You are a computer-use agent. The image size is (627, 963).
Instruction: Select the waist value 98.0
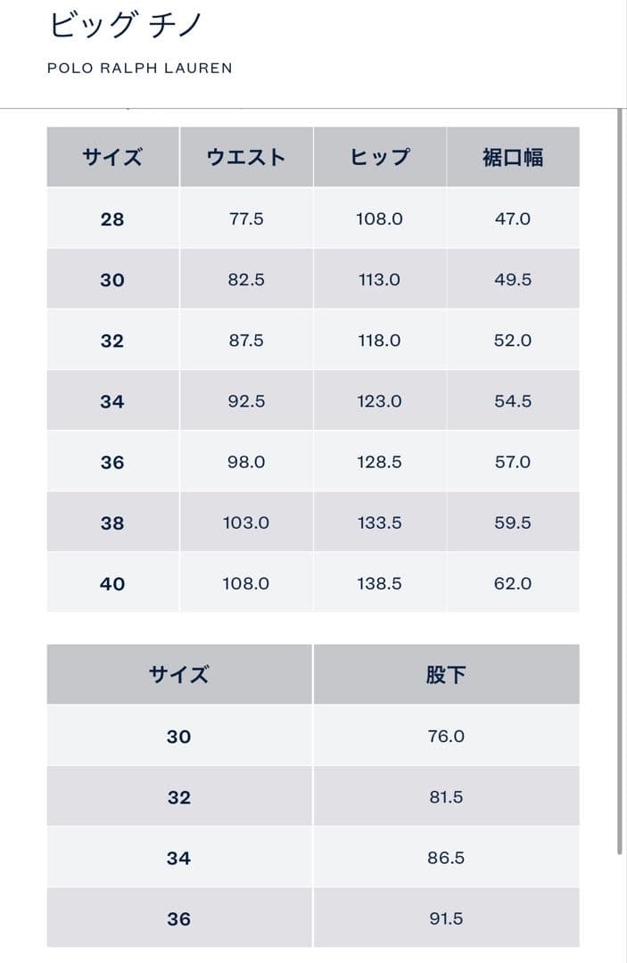click(x=246, y=462)
